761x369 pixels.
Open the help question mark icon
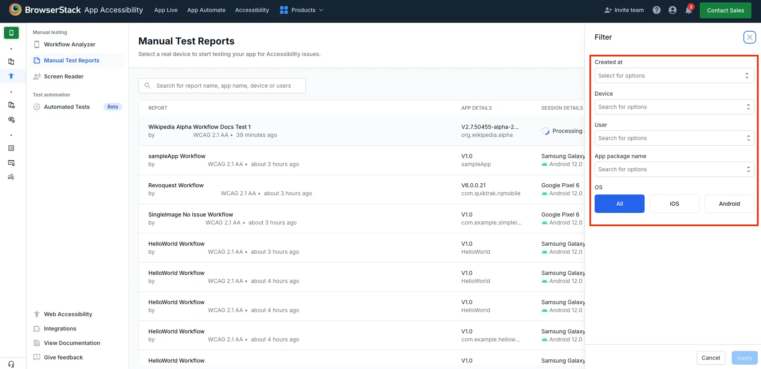click(x=656, y=10)
